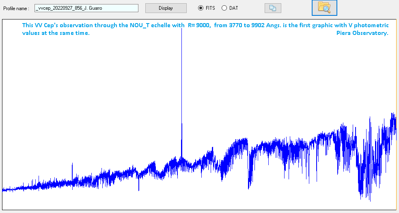Click the 'R= 9000' text in annotation
Screen dimensions: 399x213
pyautogui.click(x=199, y=26)
